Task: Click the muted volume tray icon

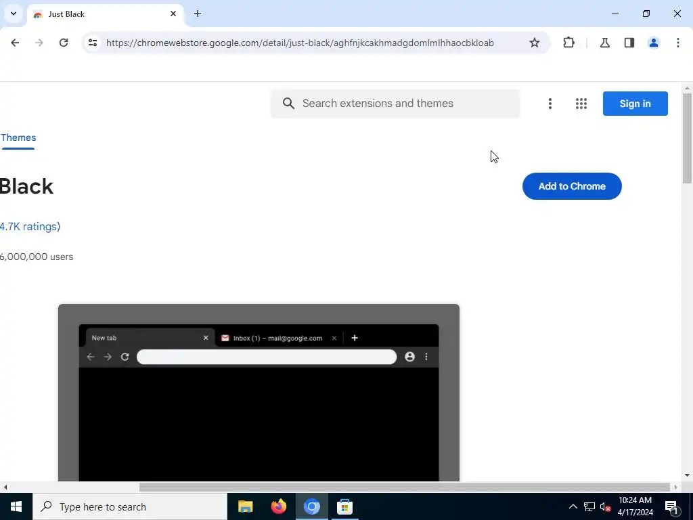Action: point(605,506)
